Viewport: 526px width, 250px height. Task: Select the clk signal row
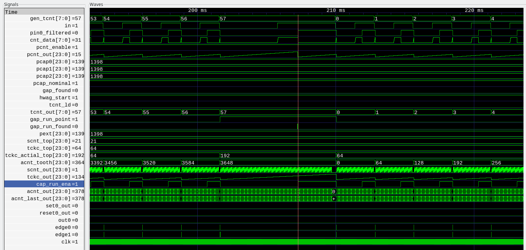point(44,242)
